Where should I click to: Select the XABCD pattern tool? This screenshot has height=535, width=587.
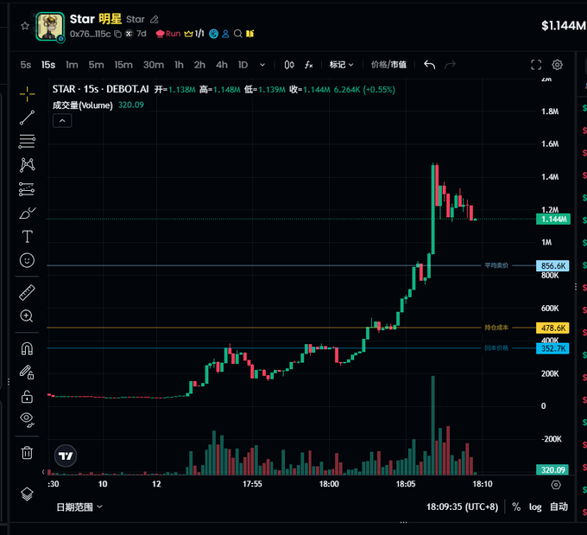28,165
